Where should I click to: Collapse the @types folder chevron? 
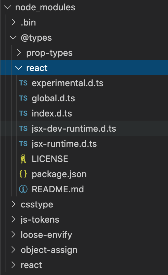pyautogui.click(x=13, y=38)
